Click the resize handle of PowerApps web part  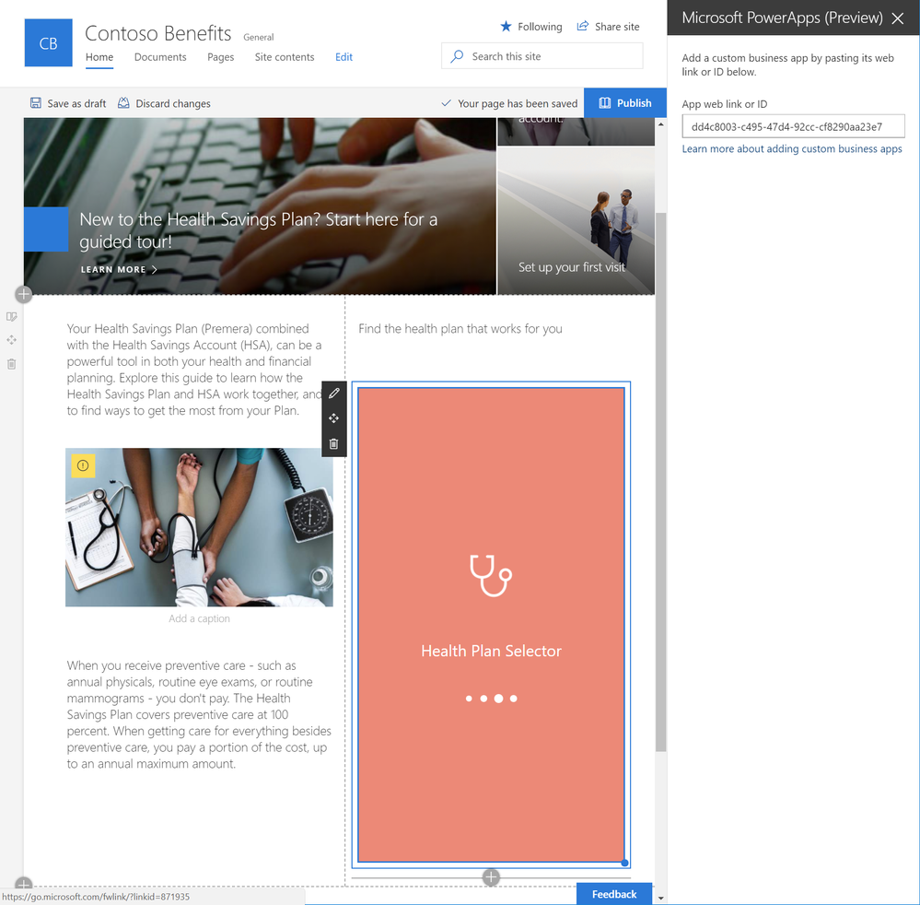pyautogui.click(x=625, y=863)
